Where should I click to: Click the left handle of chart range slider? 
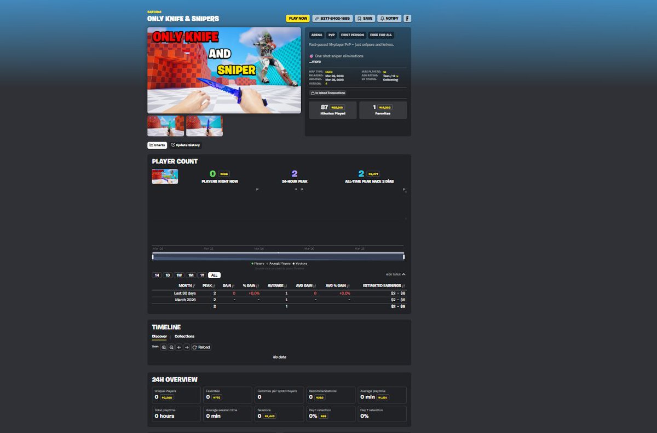pos(153,256)
